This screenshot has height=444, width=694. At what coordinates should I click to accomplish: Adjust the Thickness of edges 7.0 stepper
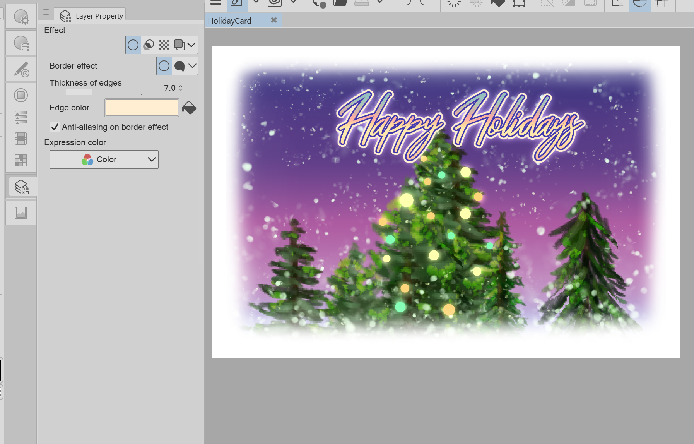pyautogui.click(x=181, y=88)
